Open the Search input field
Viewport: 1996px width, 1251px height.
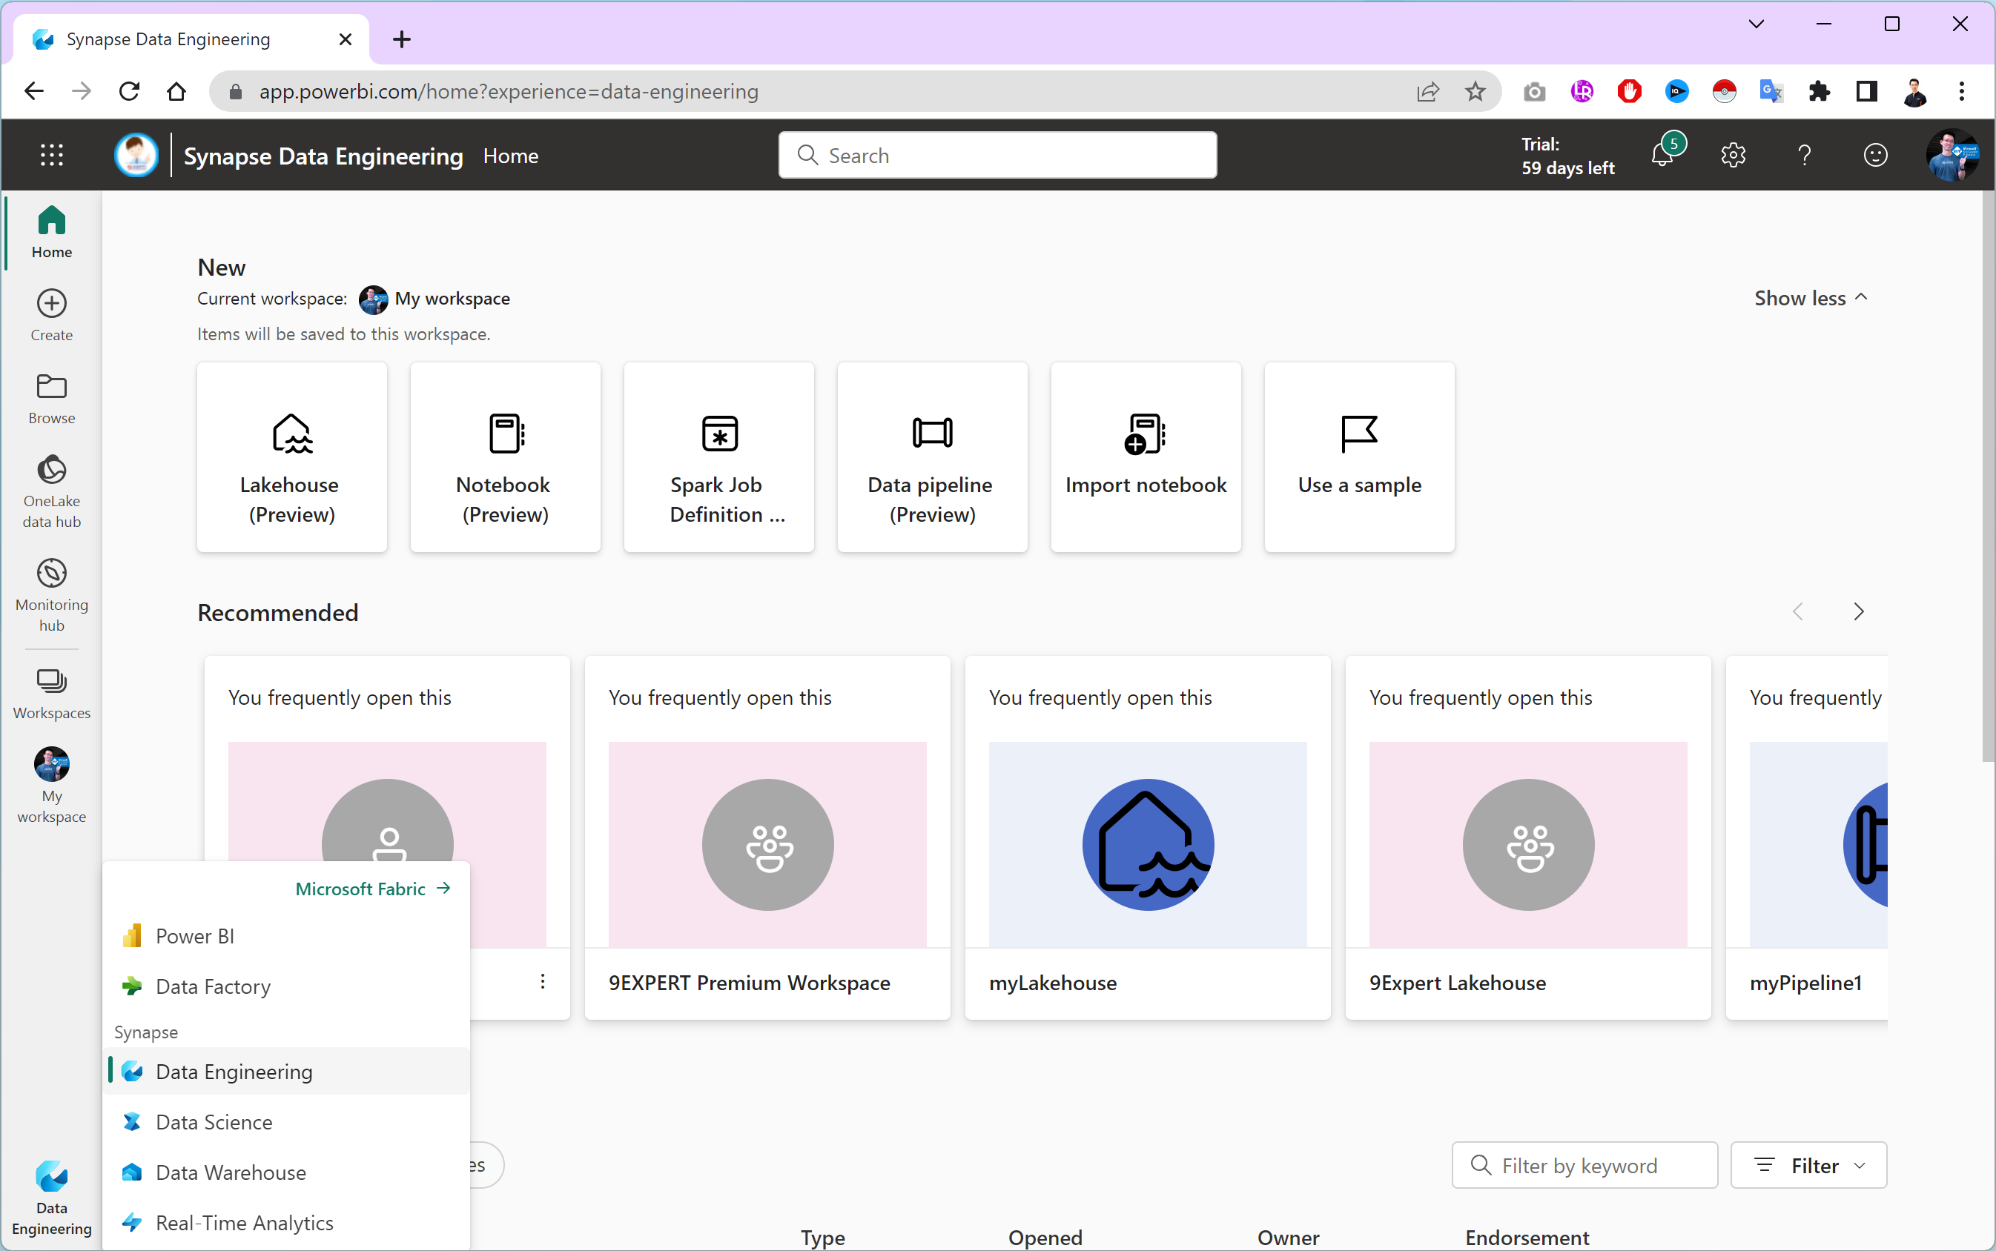click(x=997, y=156)
